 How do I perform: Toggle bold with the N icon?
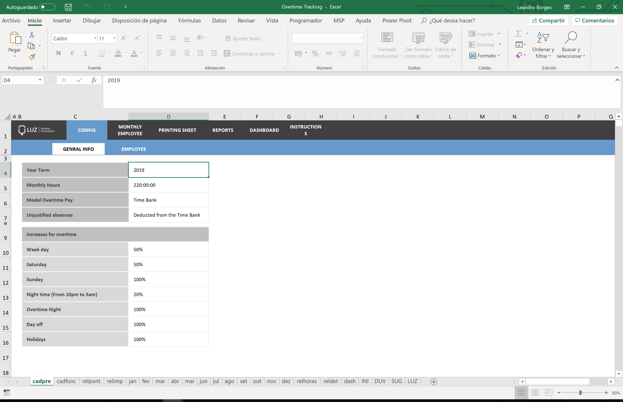point(58,53)
